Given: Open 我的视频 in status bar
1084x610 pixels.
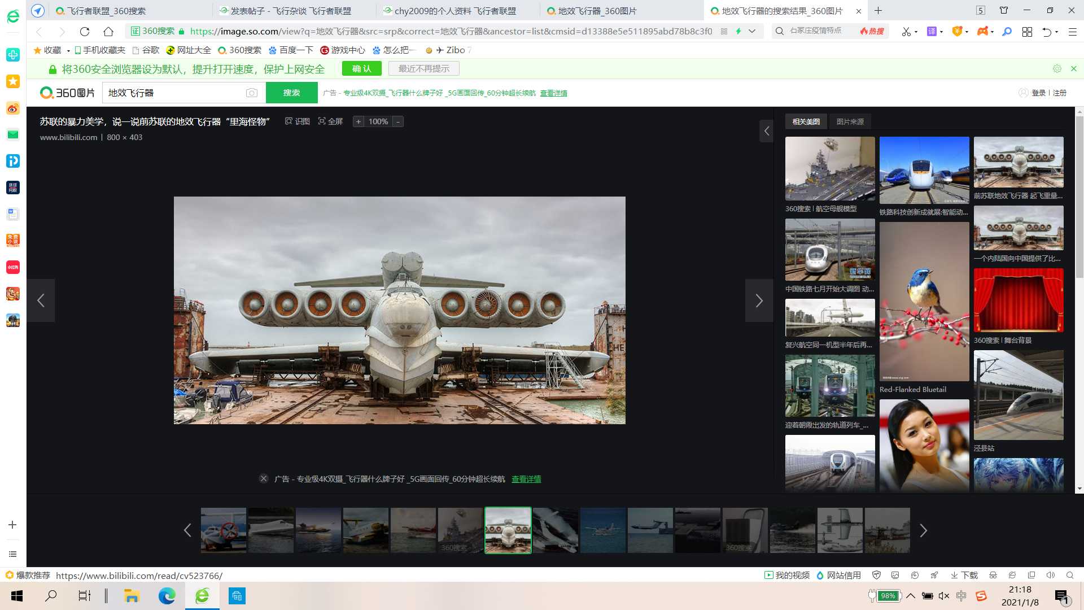Looking at the screenshot, I should tap(787, 575).
